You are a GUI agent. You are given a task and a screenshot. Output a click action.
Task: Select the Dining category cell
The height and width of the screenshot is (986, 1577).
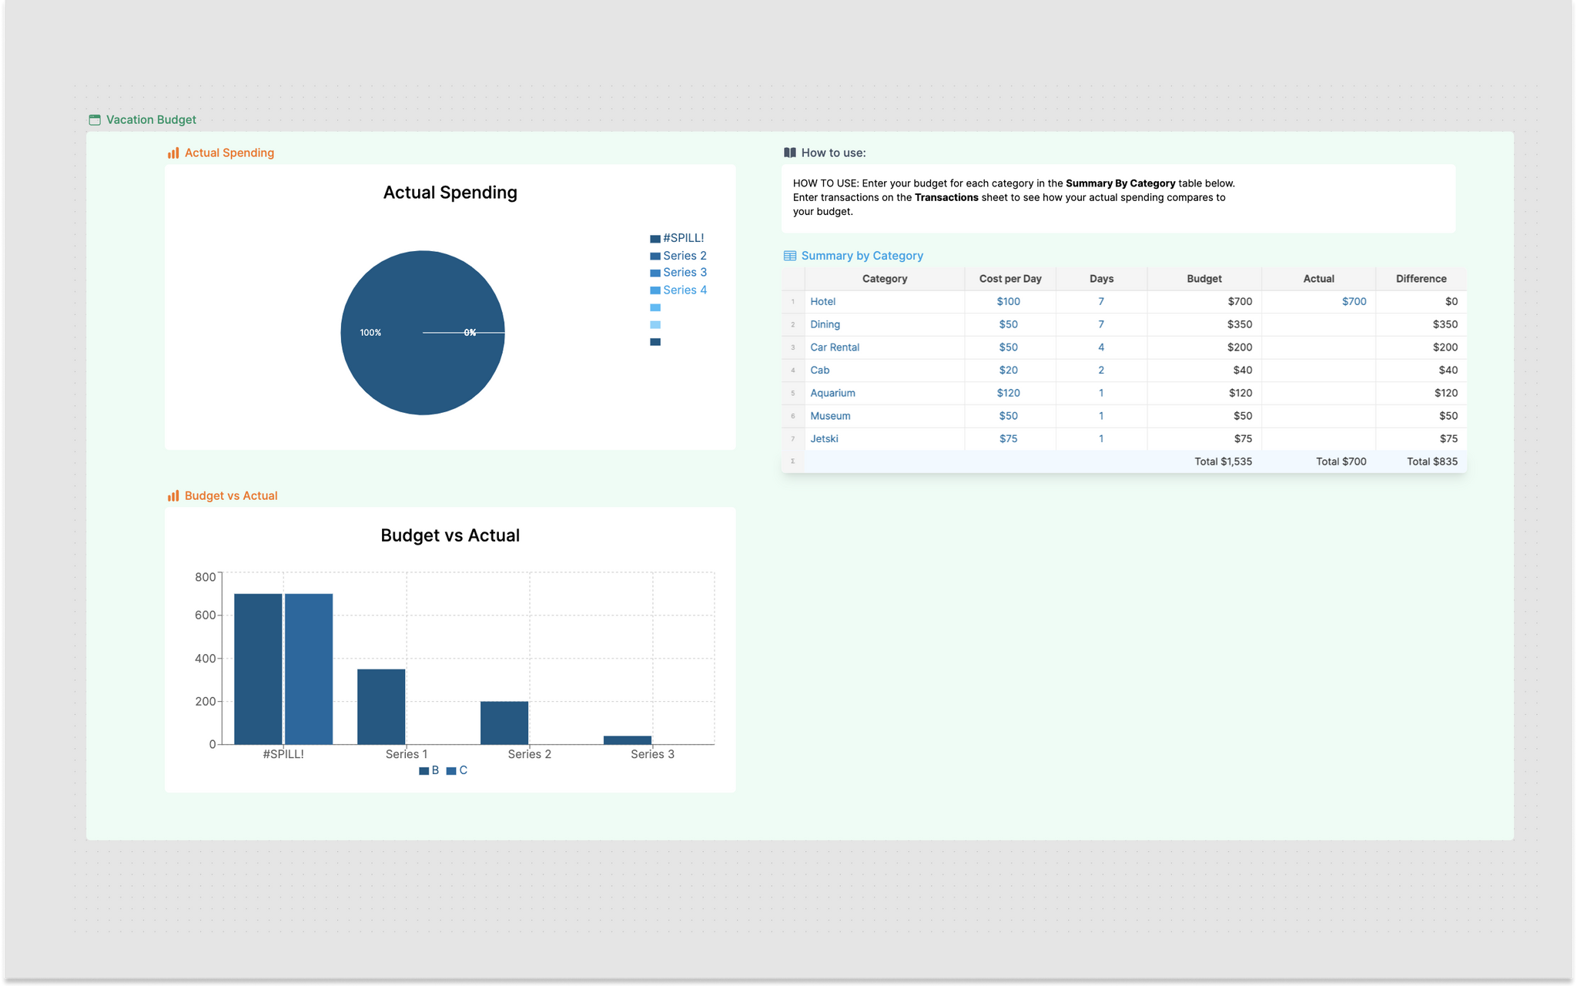884,324
